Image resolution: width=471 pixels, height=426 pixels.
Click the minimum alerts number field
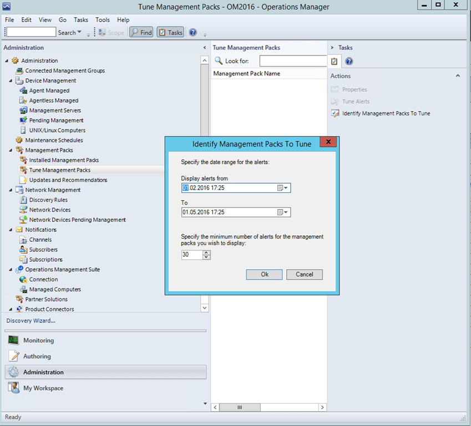coord(192,255)
